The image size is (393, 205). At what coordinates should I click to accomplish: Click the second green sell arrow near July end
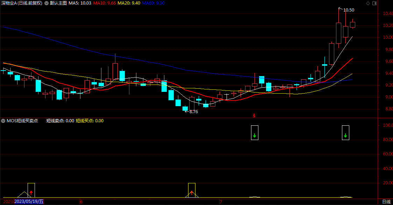[346, 136]
